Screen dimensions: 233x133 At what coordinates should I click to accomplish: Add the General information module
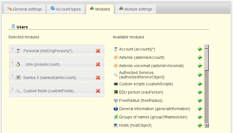click(x=200, y=109)
